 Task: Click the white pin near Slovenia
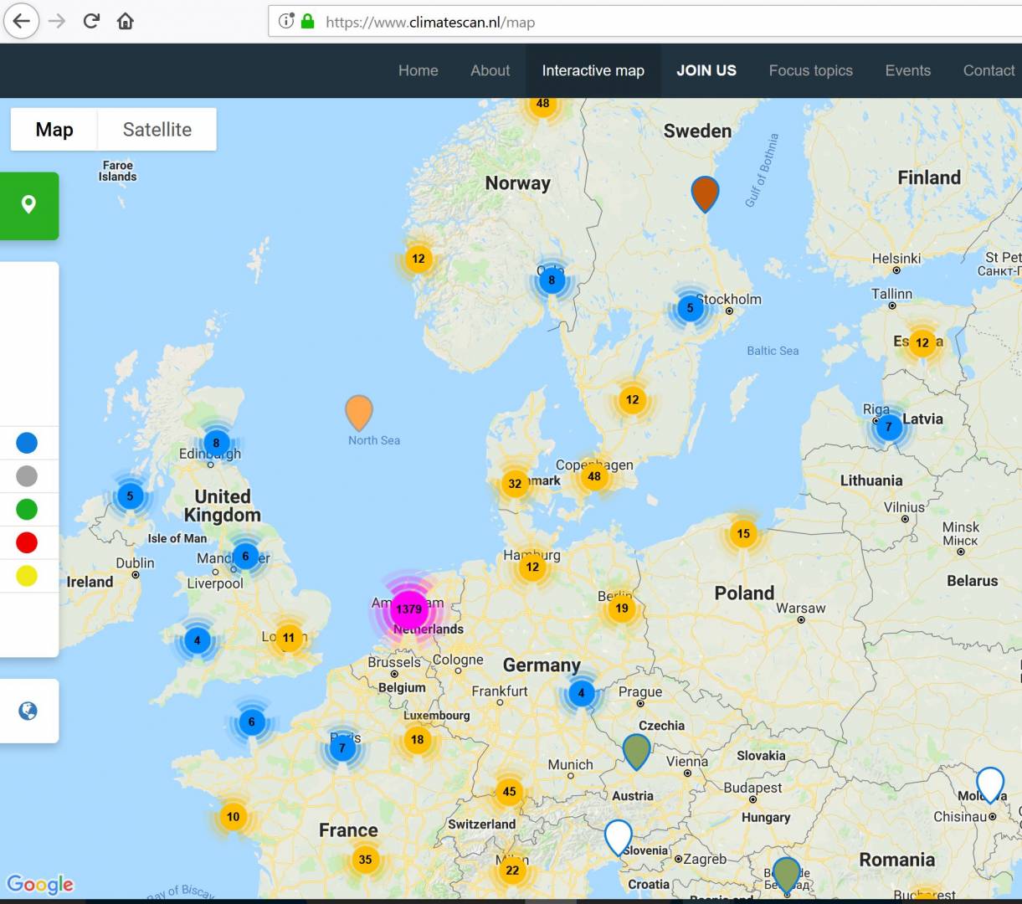(x=618, y=837)
